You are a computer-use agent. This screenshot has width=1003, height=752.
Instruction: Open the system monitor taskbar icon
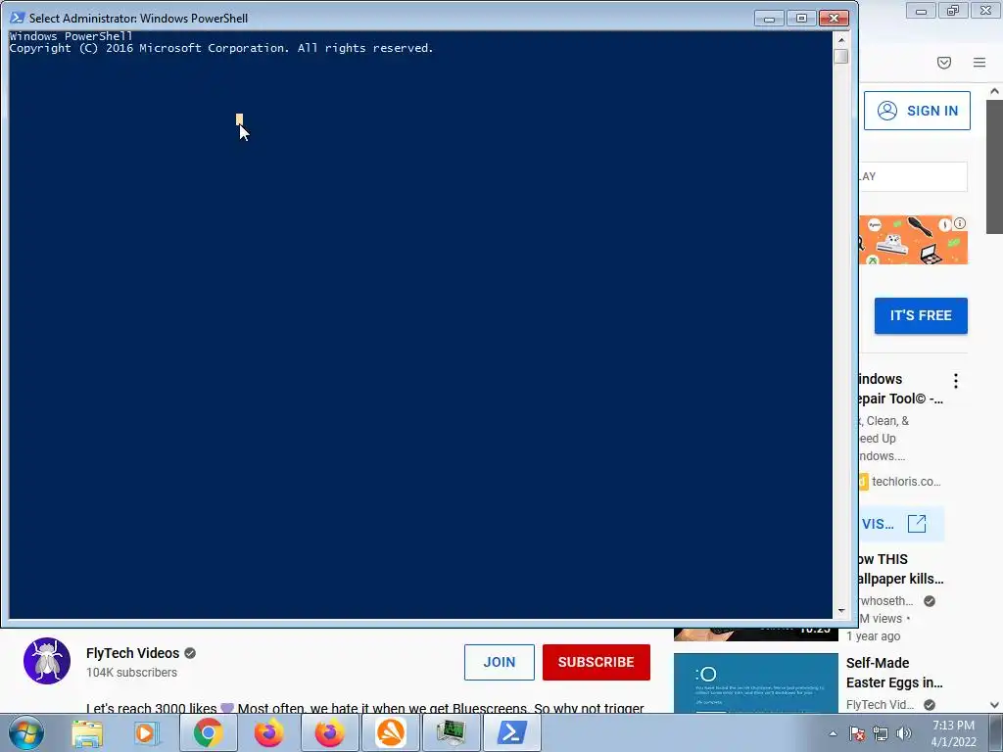point(451,733)
